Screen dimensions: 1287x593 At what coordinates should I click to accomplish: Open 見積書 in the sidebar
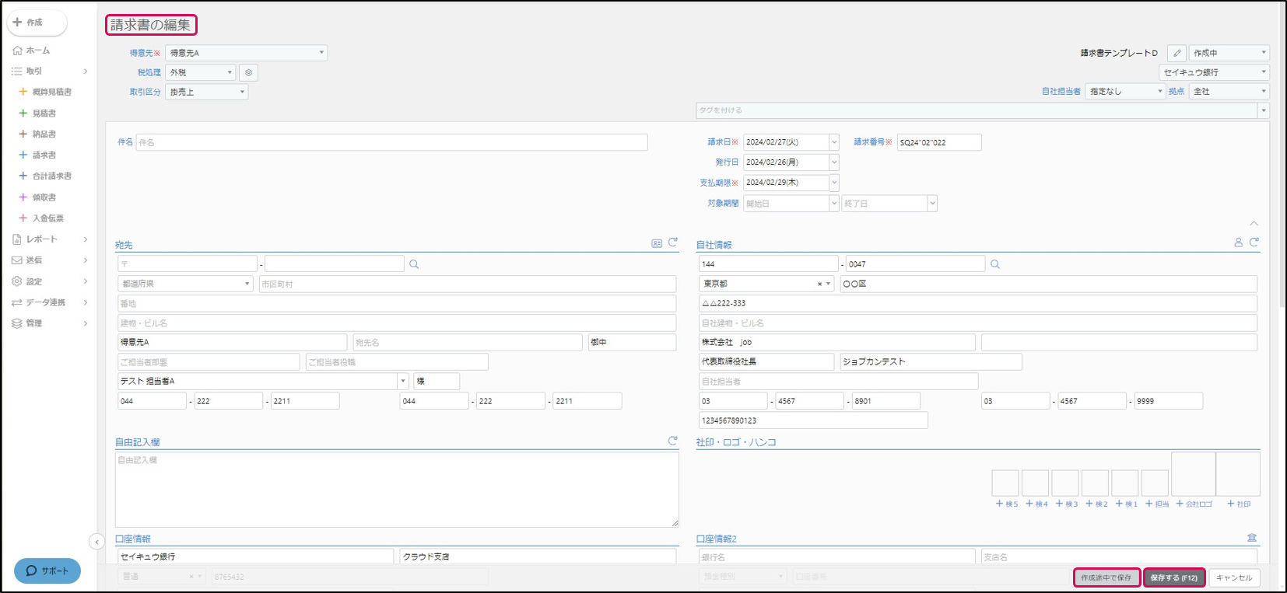[x=44, y=113]
